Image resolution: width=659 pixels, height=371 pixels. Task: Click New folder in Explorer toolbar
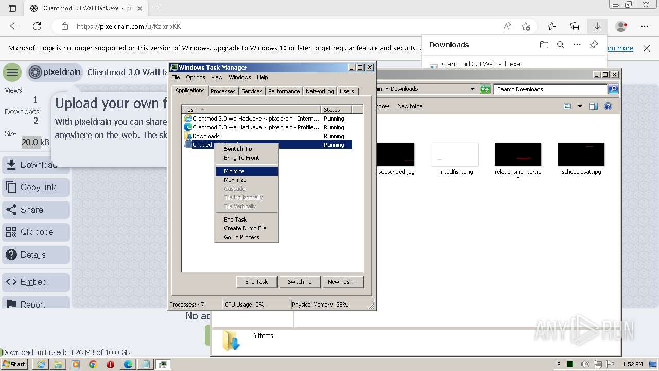[x=411, y=106]
